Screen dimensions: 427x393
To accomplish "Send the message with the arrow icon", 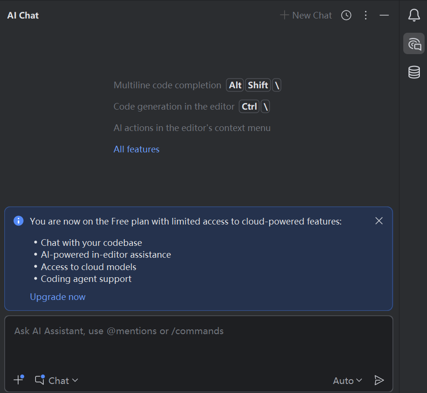I will click(x=379, y=380).
